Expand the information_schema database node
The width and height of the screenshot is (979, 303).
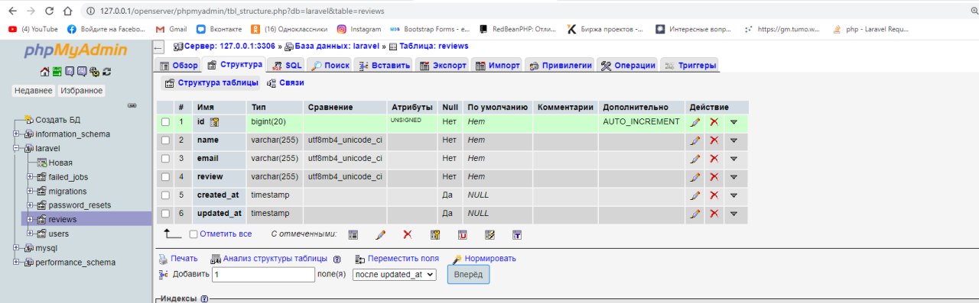tap(17, 134)
